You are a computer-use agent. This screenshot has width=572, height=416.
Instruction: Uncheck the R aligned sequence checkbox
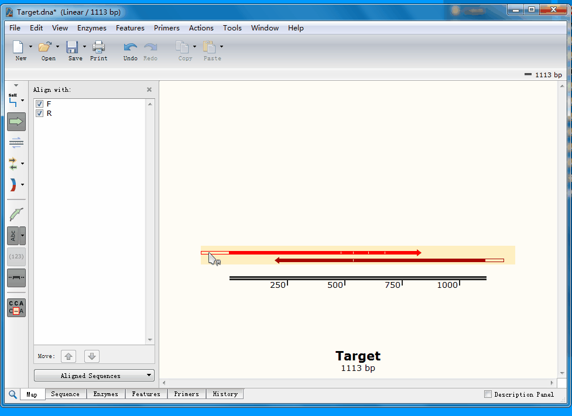pyautogui.click(x=40, y=113)
